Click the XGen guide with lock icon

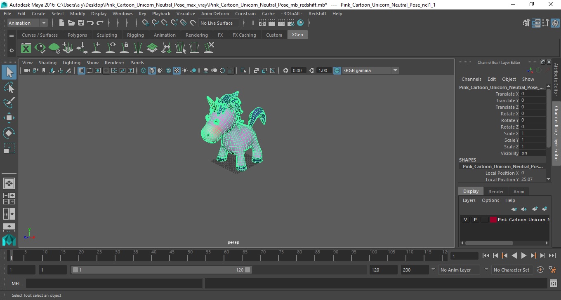(124, 48)
